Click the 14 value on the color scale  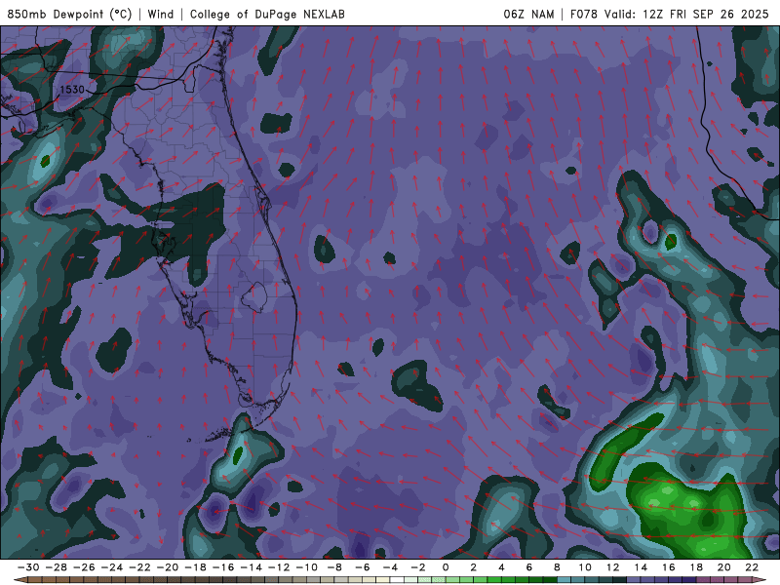click(641, 567)
